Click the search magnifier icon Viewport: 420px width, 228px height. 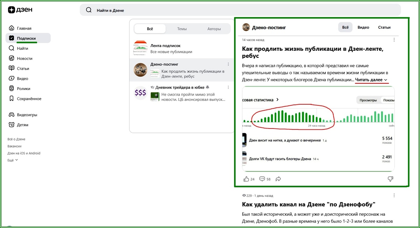click(89, 10)
